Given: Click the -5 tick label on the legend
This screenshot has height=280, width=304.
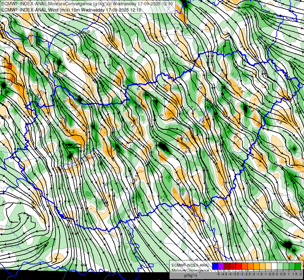Looking at the screenshot, I should coord(218,274).
